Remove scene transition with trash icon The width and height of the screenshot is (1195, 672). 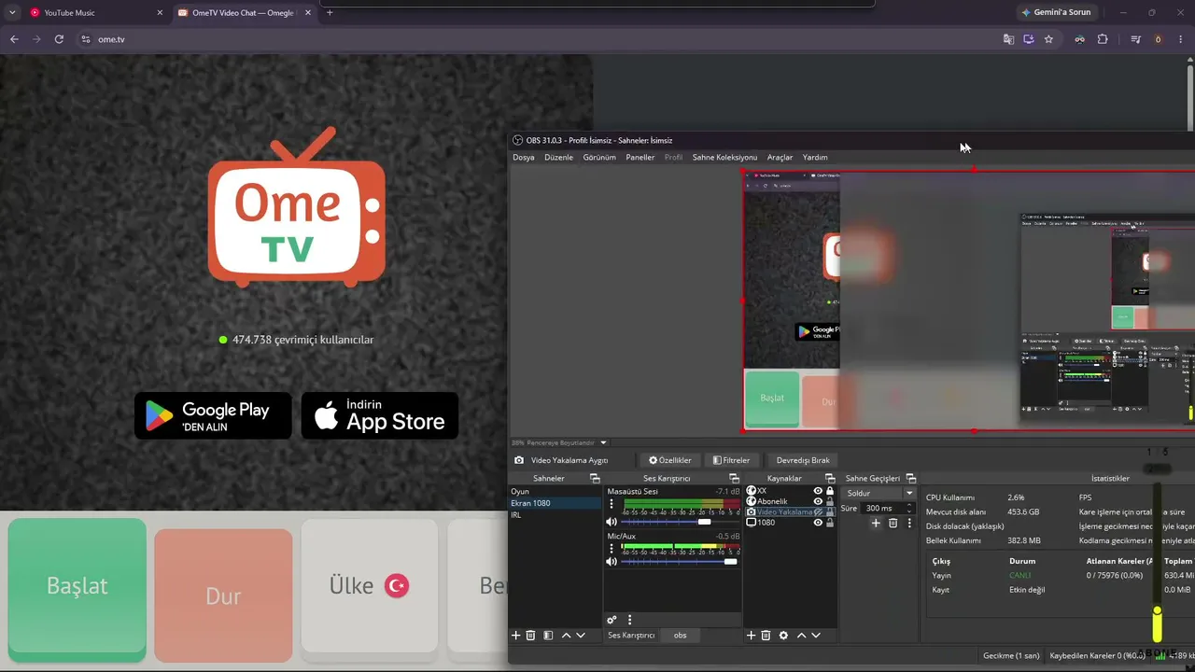point(893,524)
